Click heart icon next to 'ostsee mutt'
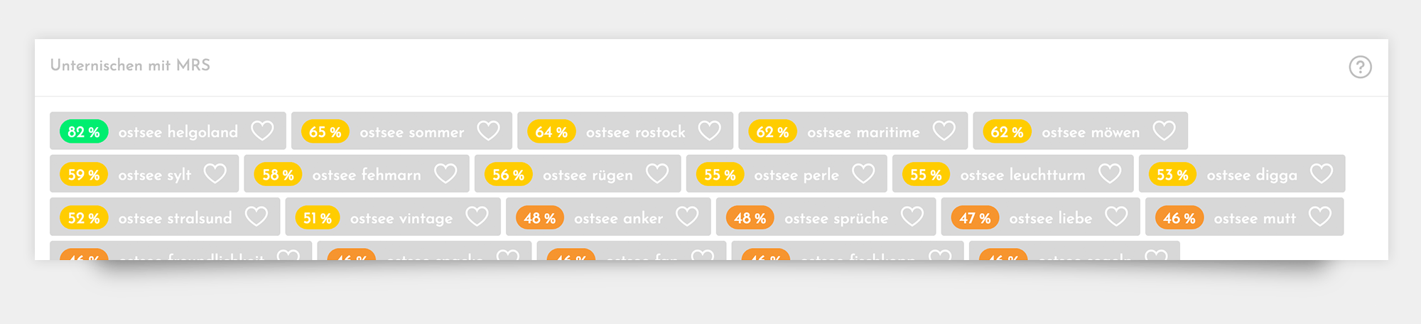This screenshot has width=1421, height=324. [1320, 217]
